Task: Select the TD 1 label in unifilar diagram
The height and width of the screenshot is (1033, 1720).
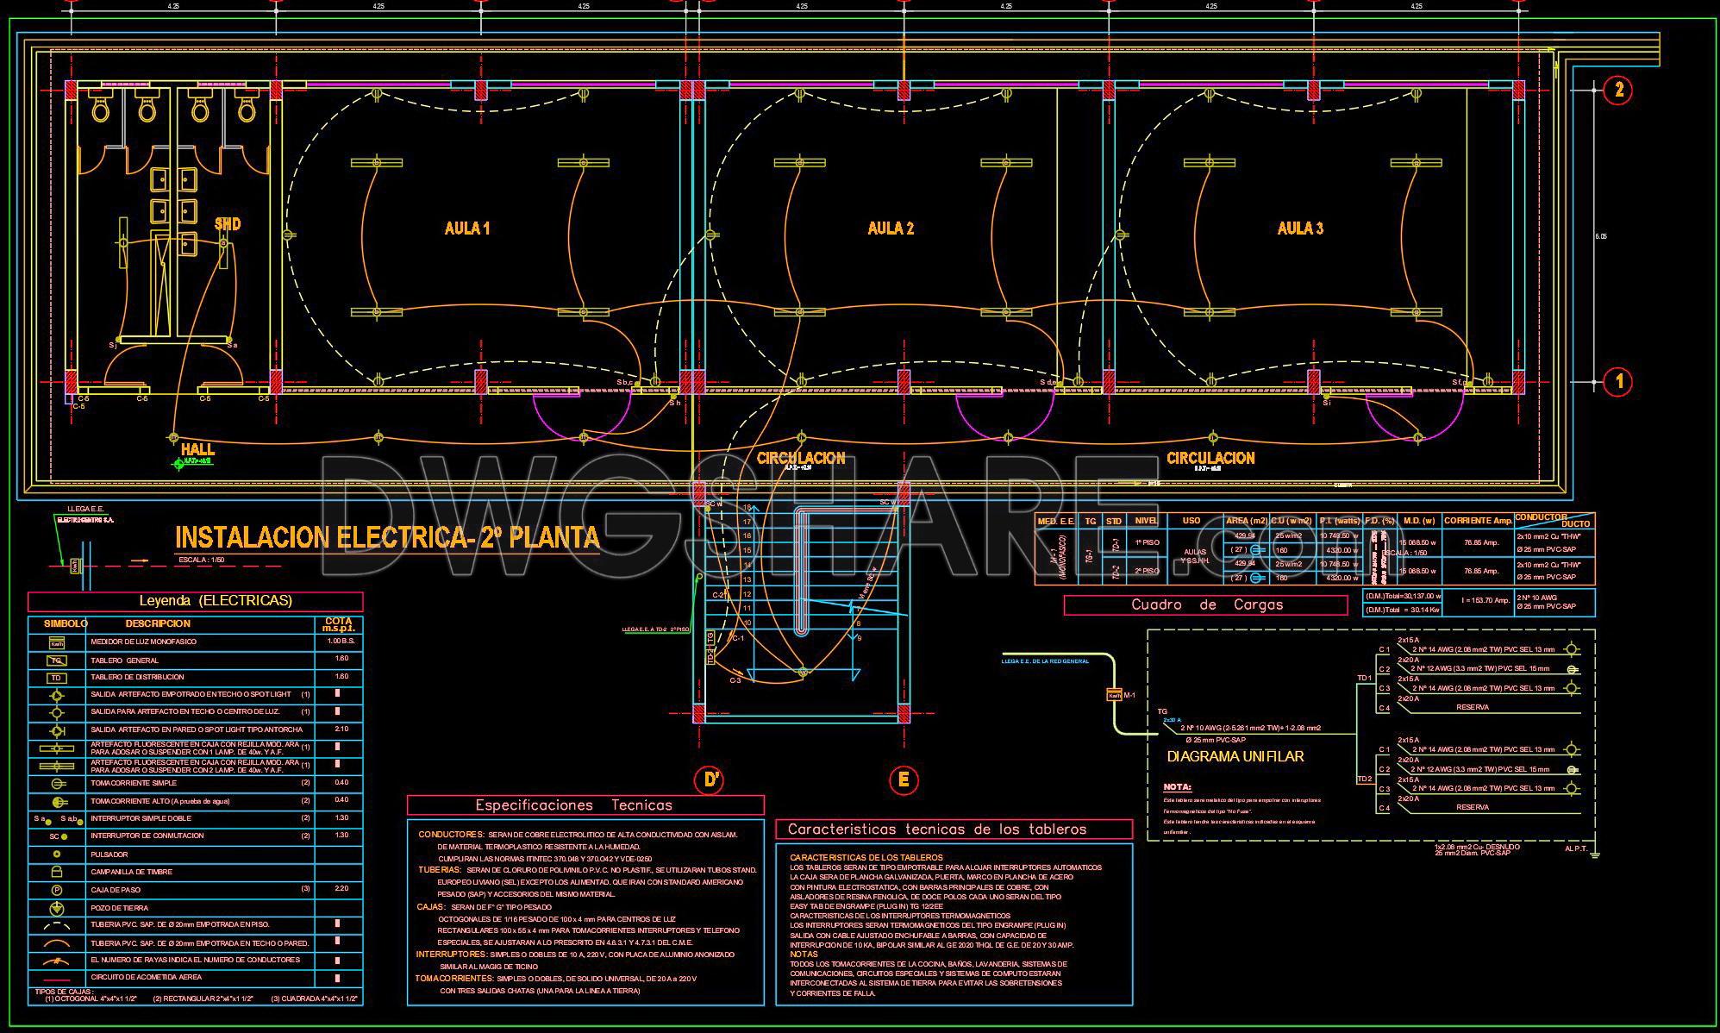Action: 1365,679
